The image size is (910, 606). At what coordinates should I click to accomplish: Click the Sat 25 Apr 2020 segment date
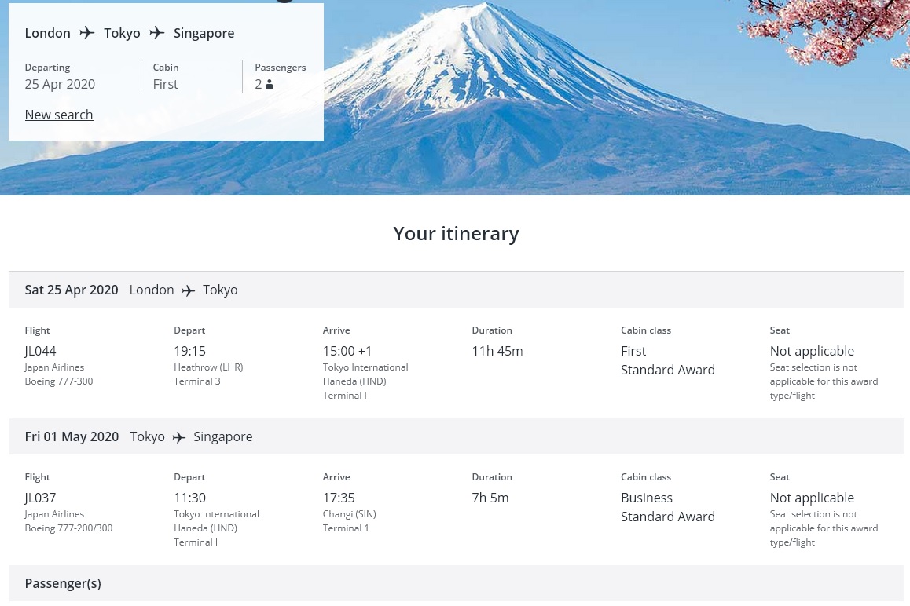click(72, 290)
